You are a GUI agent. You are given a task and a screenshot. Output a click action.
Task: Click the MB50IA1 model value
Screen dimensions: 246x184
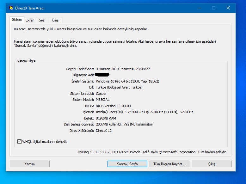coord(103,100)
